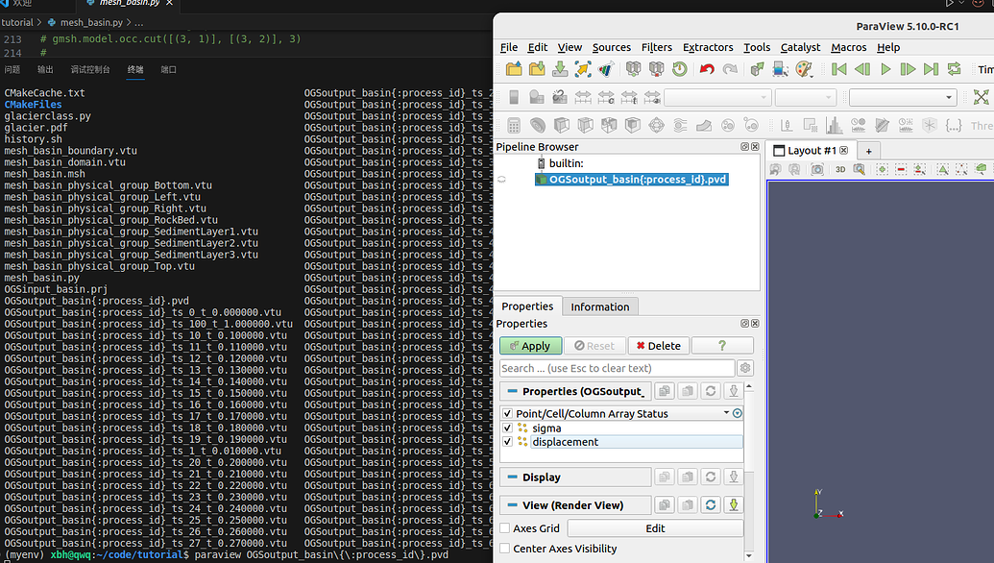Click the Reset camera icon

(981, 97)
